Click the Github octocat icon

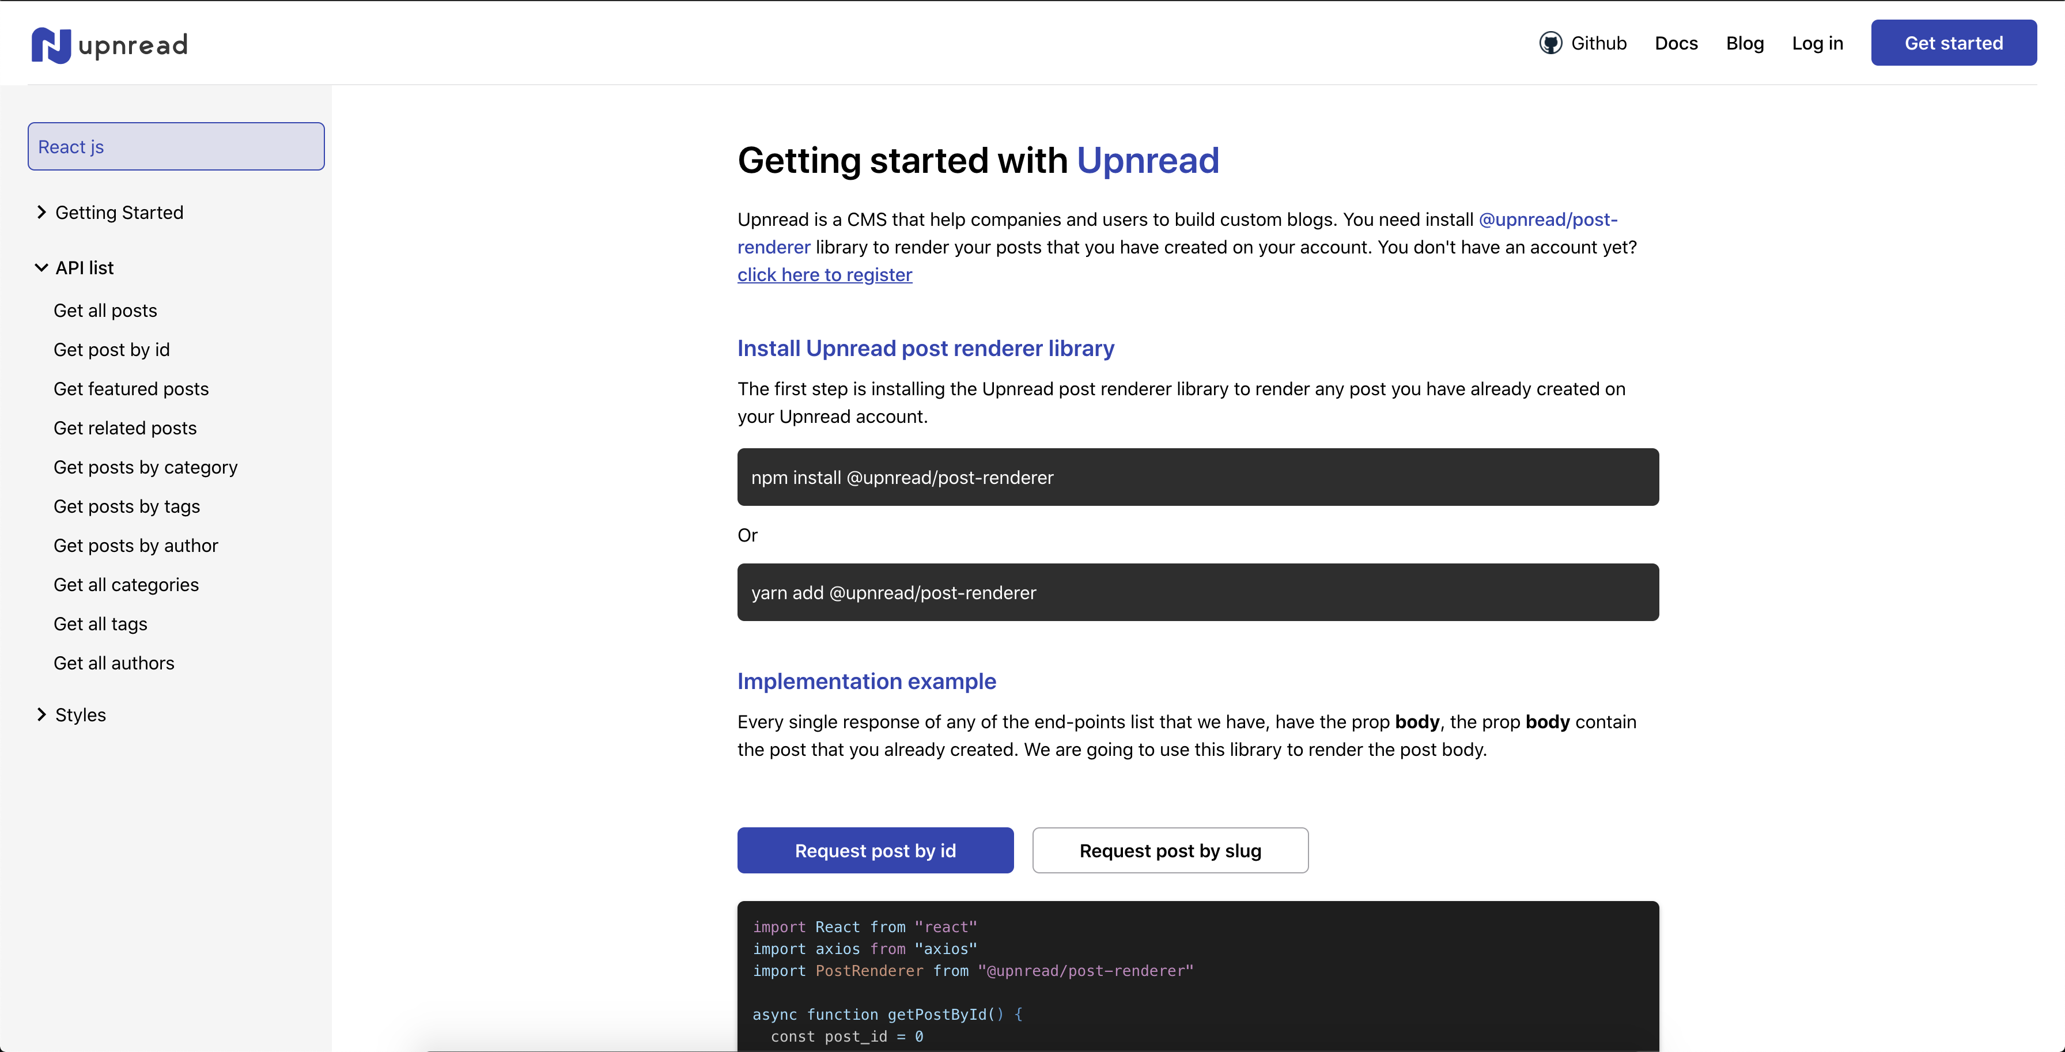click(1550, 43)
